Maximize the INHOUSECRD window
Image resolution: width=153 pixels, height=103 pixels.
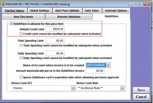[x=139, y=4]
